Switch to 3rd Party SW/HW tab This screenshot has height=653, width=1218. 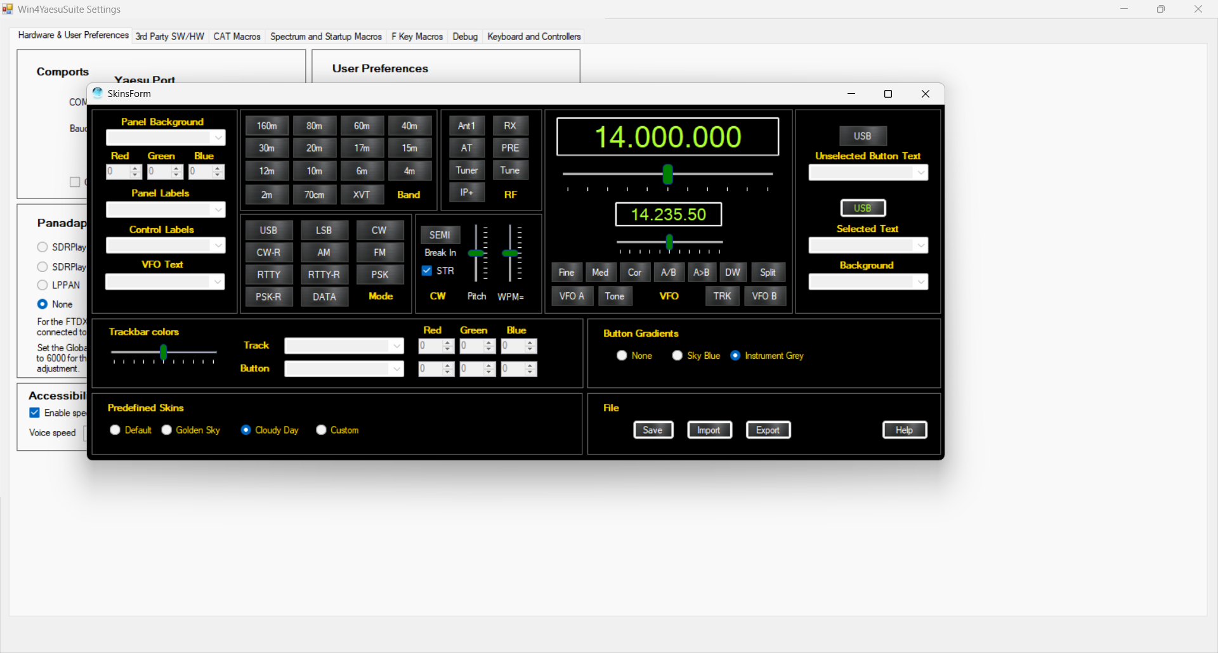(x=170, y=36)
